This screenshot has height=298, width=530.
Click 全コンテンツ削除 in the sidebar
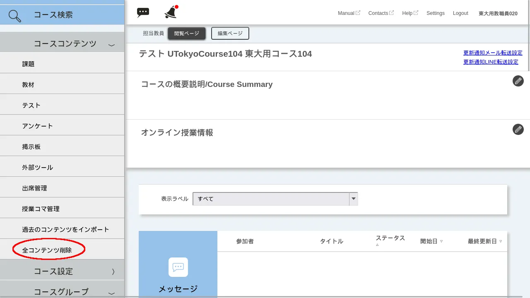tap(47, 250)
